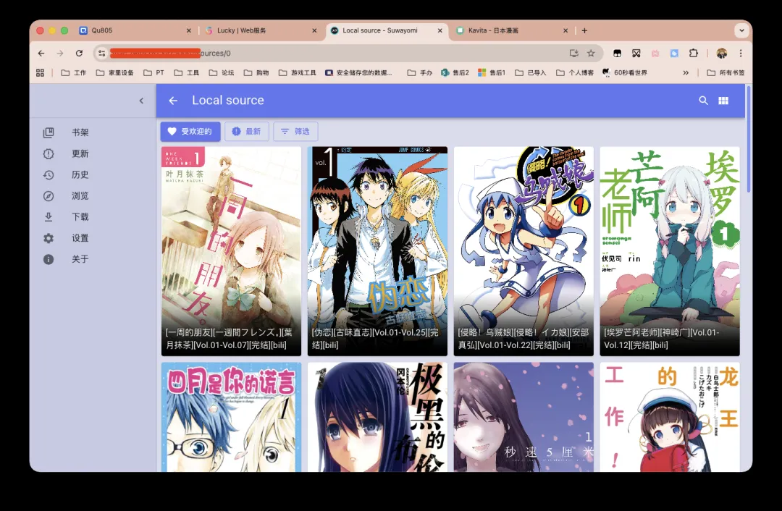Viewport: 782px width, 511px height.
Task: Select the 最新 latest filter button
Action: [247, 131]
